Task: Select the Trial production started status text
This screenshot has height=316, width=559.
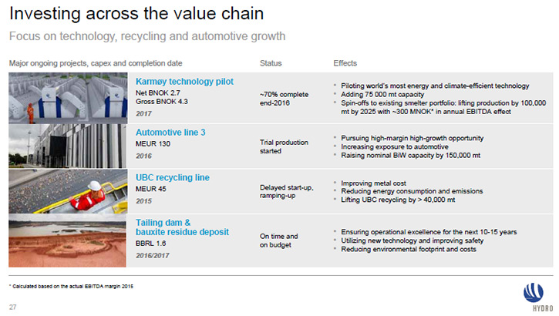Action: [x=284, y=146]
